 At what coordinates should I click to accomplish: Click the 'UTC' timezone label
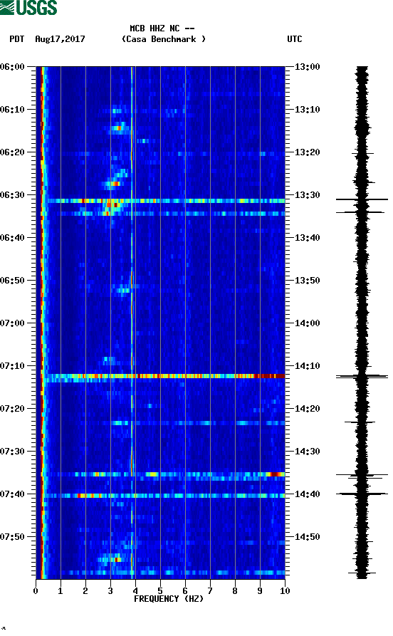click(295, 39)
